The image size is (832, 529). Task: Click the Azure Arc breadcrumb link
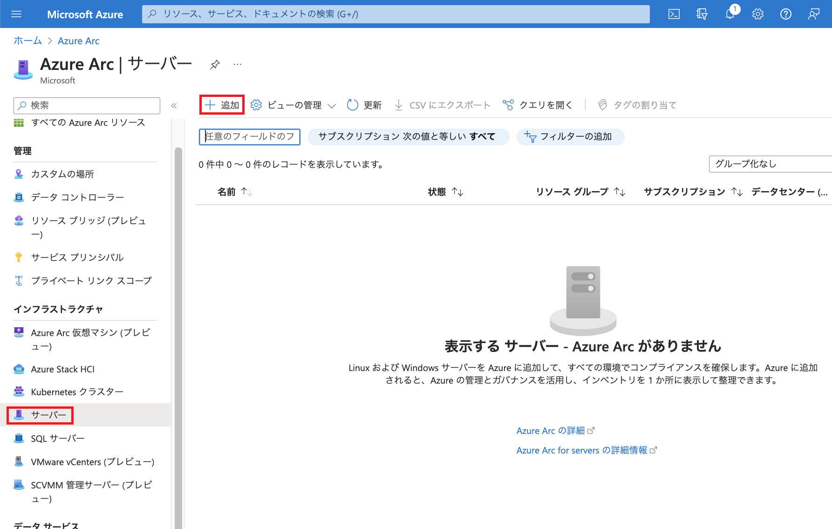click(x=78, y=41)
